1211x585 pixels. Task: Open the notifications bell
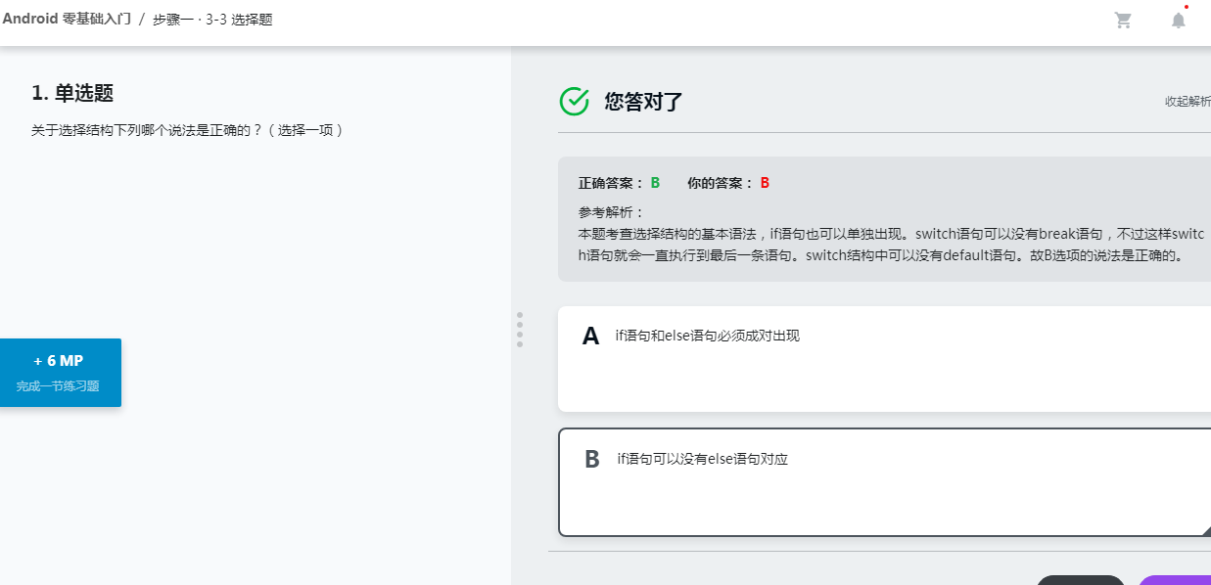tap(1179, 20)
